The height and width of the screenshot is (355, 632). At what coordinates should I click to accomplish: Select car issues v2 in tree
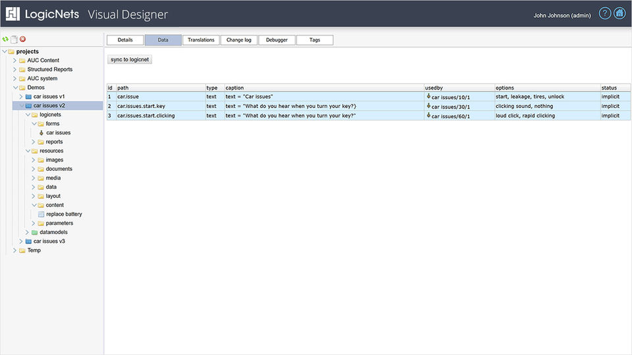[49, 105]
